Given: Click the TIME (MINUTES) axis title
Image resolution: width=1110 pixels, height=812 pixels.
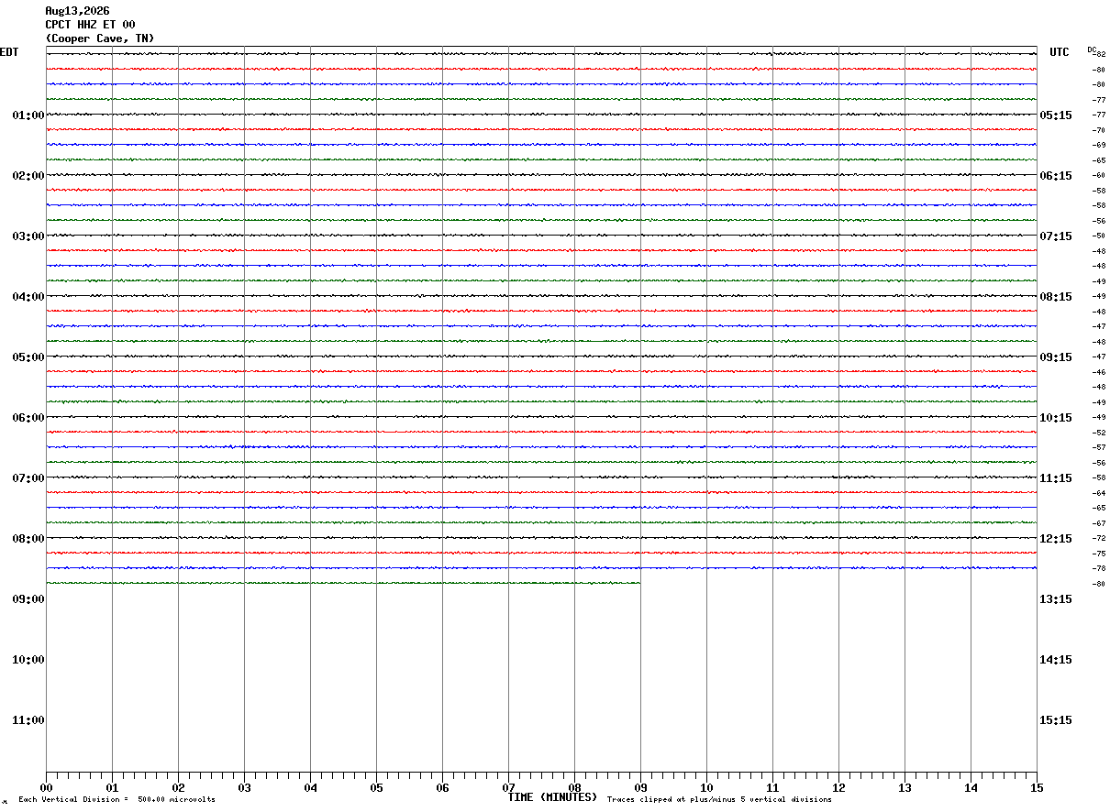Looking at the screenshot, I should (x=552, y=797).
